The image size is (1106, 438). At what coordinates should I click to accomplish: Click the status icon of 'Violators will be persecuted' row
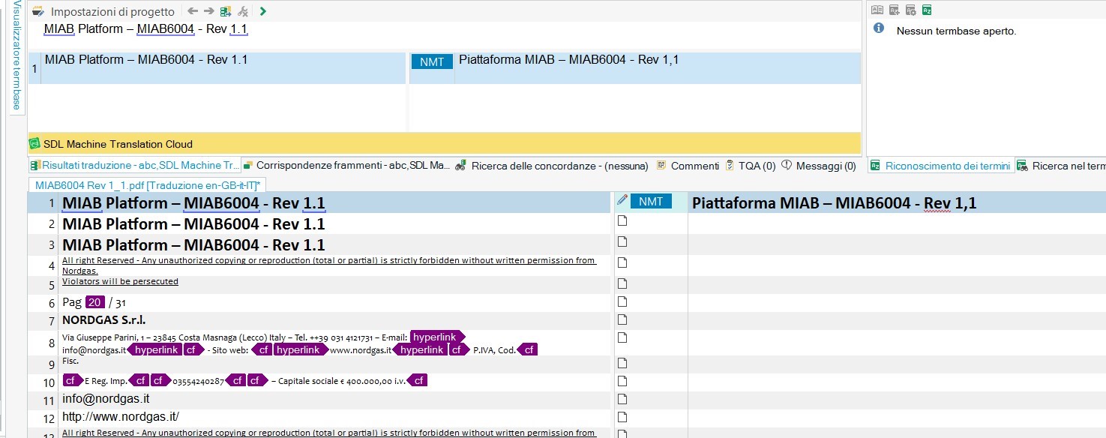point(622,283)
